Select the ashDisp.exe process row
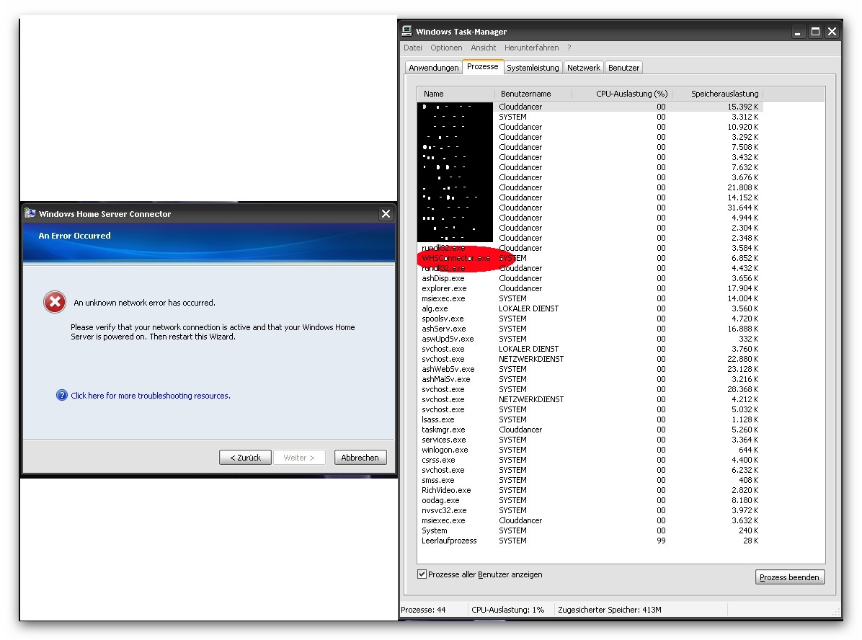Screen dimensions: 862x640 pyautogui.click(x=590, y=278)
